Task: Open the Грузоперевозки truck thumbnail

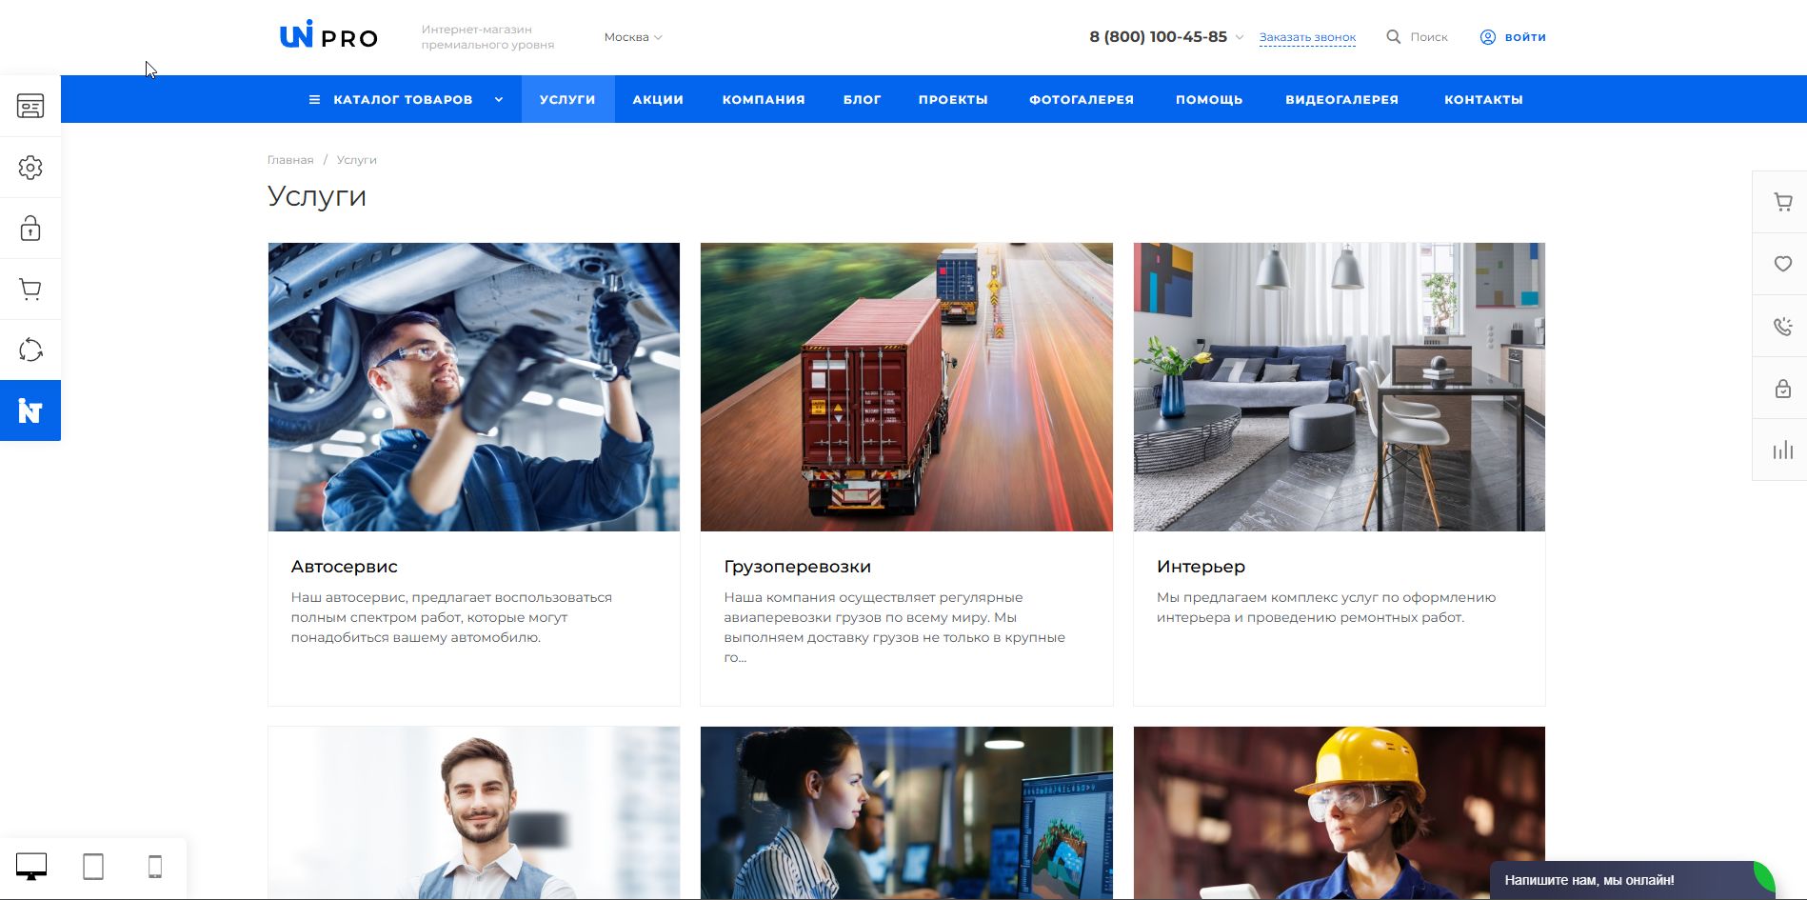Action: (906, 387)
